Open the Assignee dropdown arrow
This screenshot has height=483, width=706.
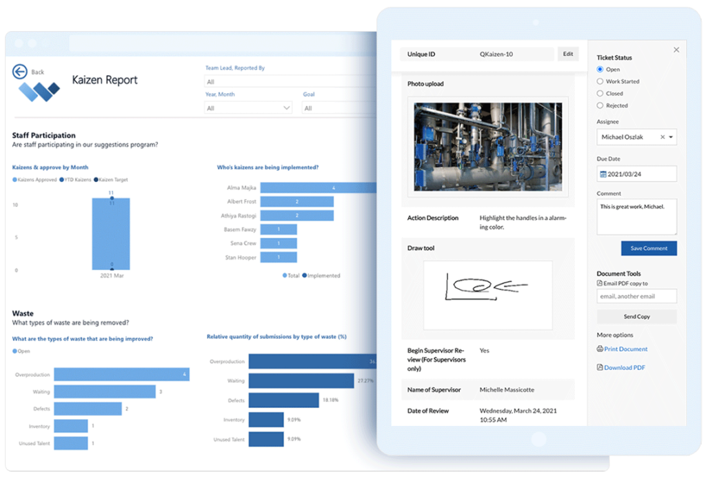[672, 137]
